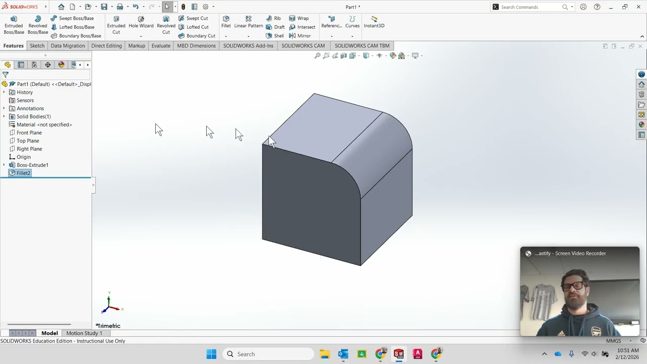Select the Revolved Cut tool
This screenshot has width=647, height=364.
tap(166, 25)
